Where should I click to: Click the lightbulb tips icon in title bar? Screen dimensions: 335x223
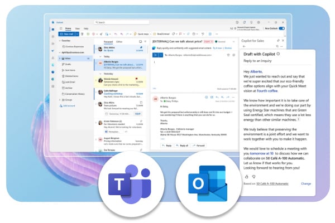251,22
